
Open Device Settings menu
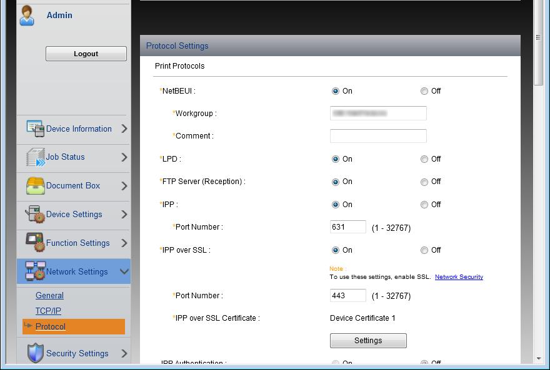74,214
